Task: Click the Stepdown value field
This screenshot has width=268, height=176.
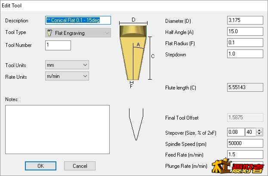Action: (x=245, y=54)
